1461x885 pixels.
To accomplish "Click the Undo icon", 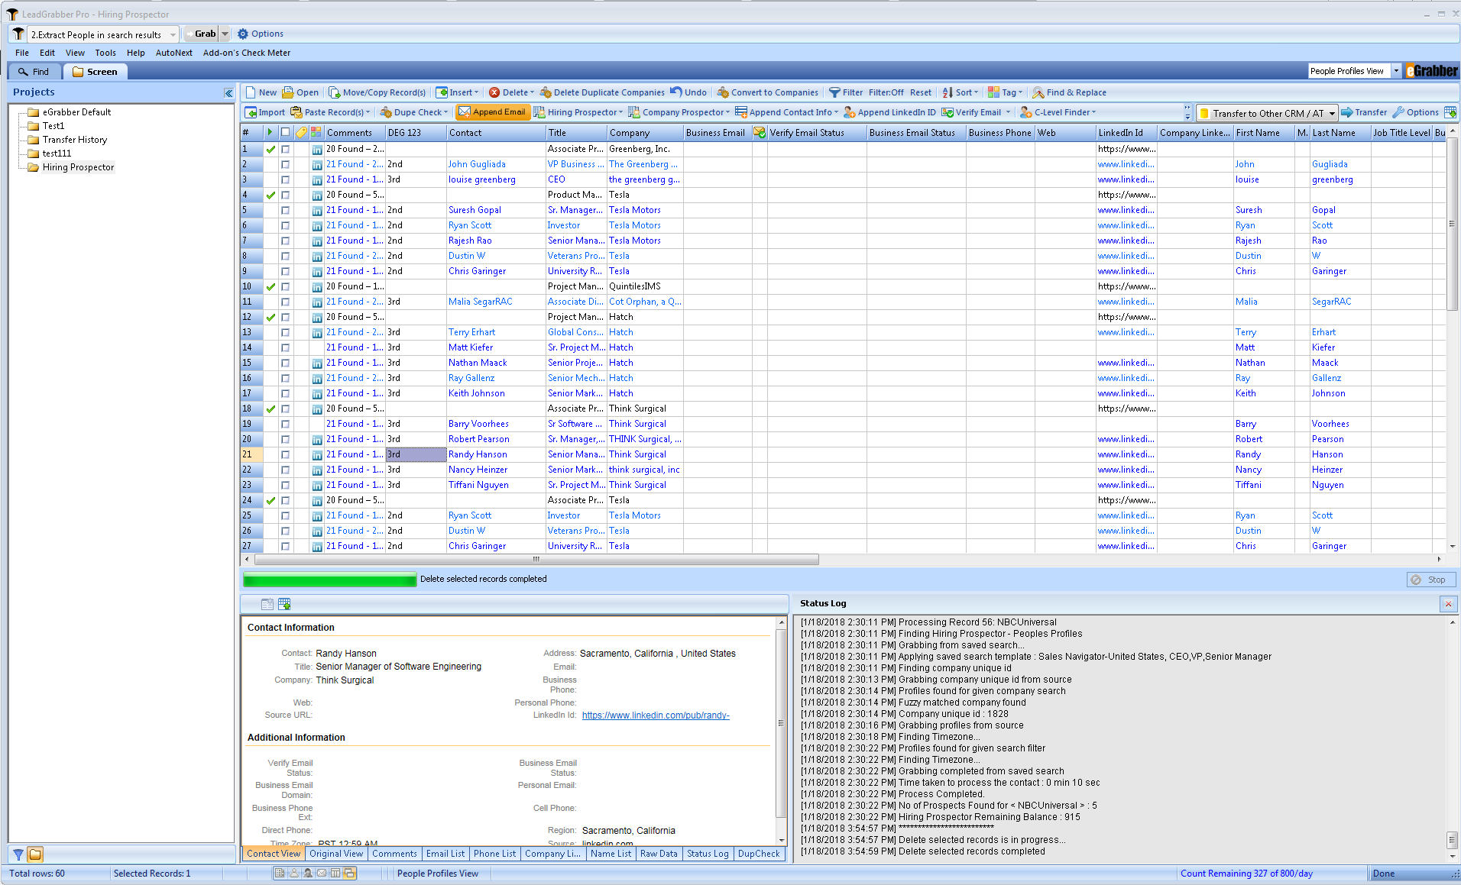I will point(687,92).
